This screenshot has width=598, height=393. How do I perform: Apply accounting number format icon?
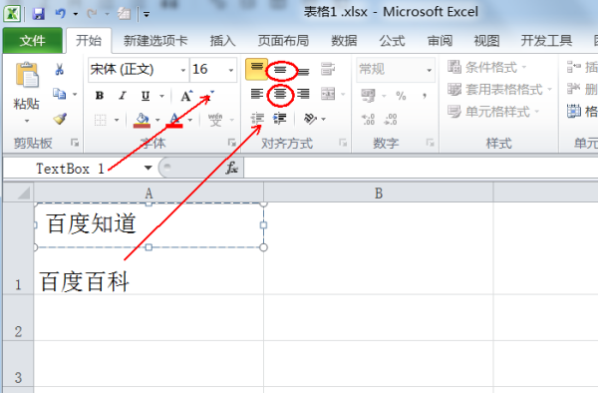pos(368,96)
